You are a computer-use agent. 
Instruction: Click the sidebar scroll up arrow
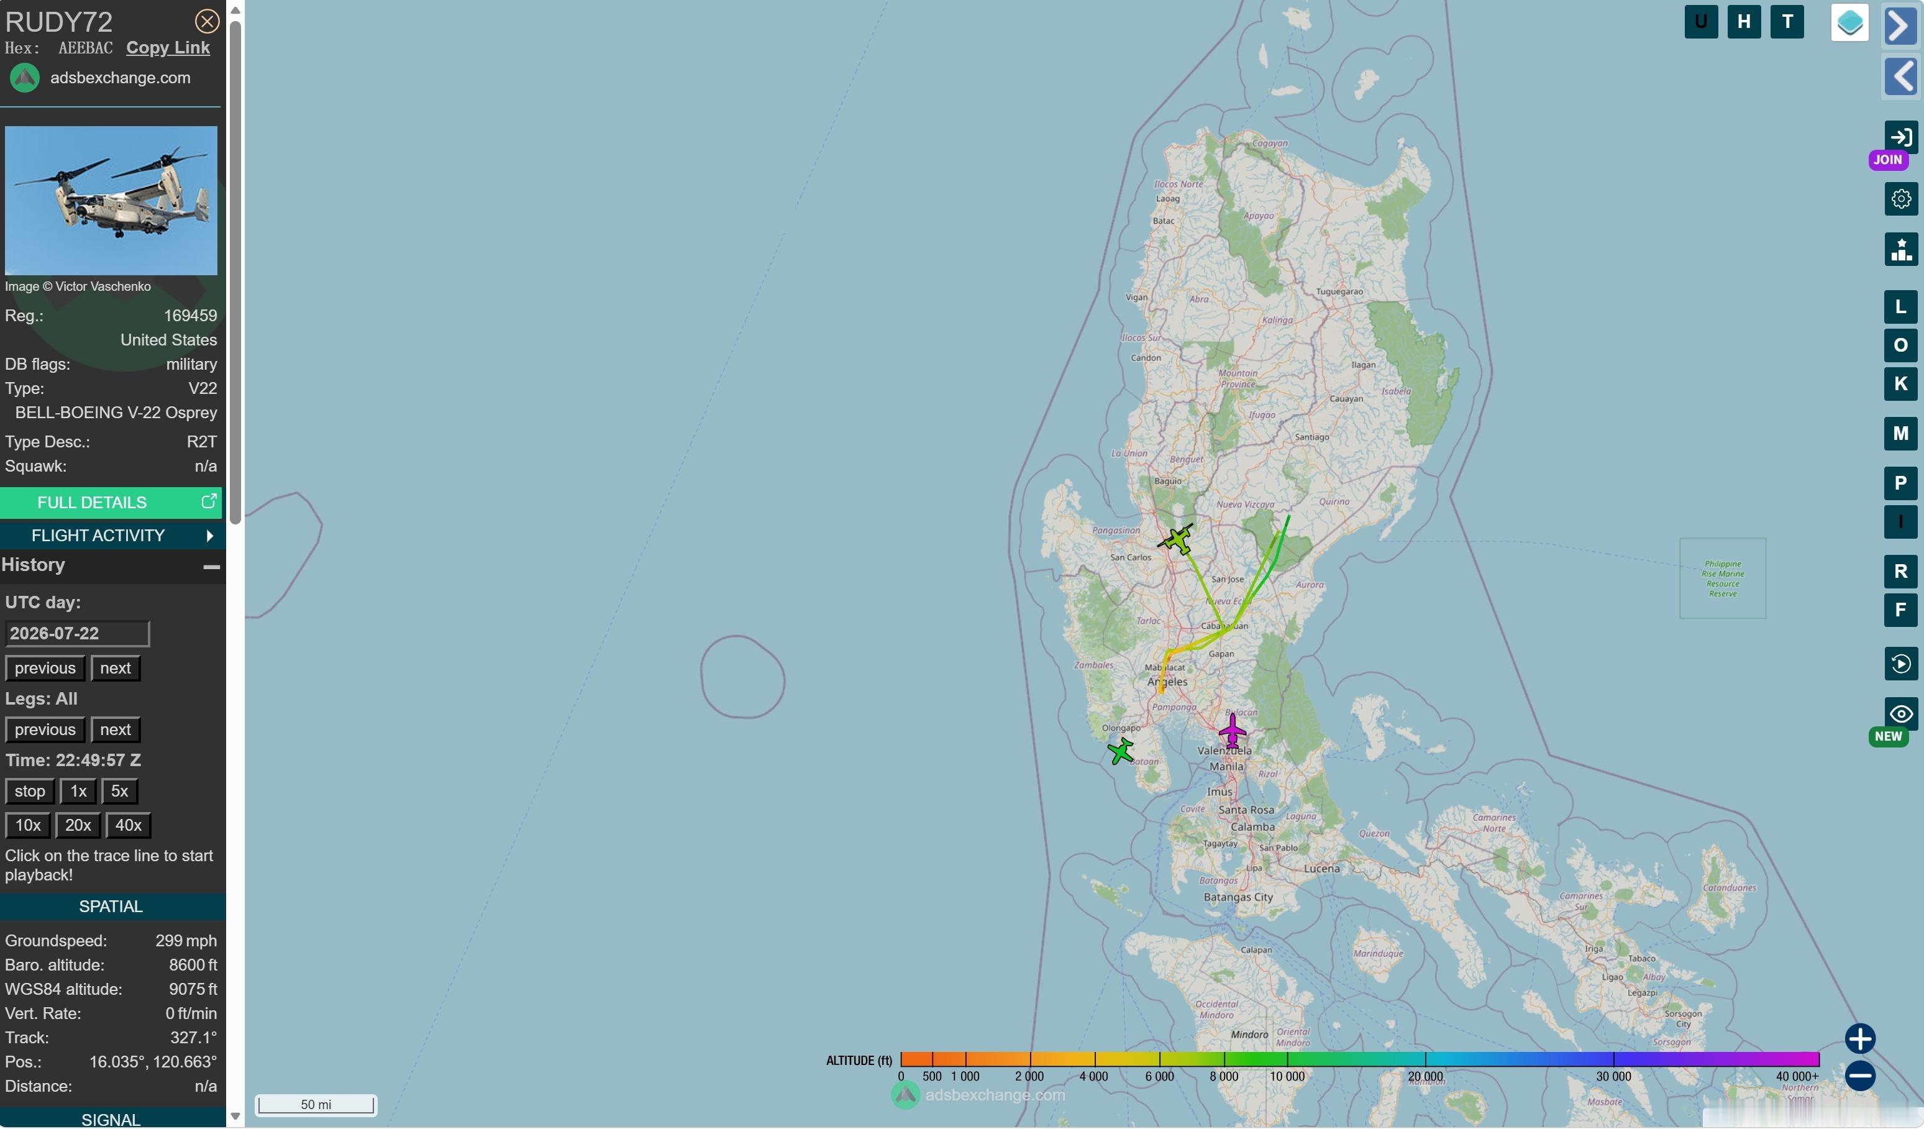point(235,10)
